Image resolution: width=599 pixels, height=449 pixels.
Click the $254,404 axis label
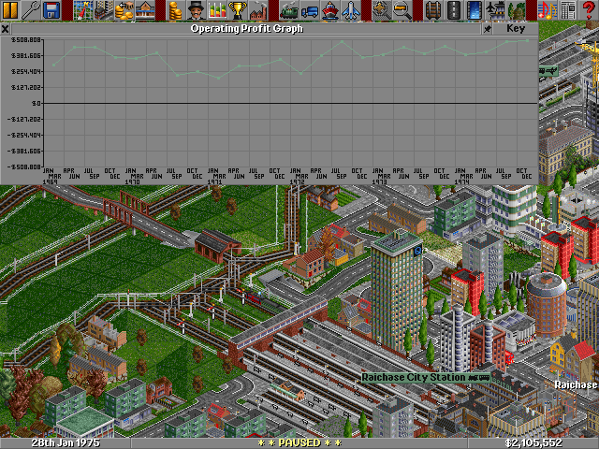(26, 71)
